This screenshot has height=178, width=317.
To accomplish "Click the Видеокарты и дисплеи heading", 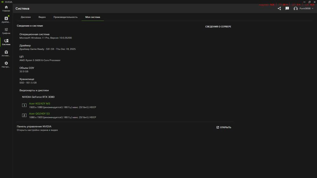I will [x=34, y=90].
